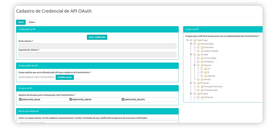Uncheck the EMPLOYEE_WRITE scope
277x130 pixels.
click(x=71, y=99)
